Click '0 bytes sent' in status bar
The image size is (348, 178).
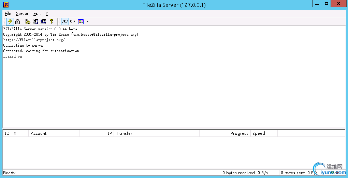pos(293,173)
